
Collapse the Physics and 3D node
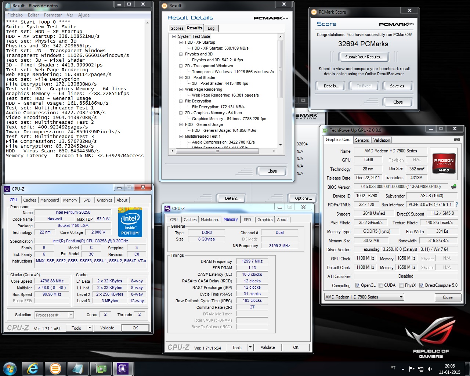click(x=181, y=54)
